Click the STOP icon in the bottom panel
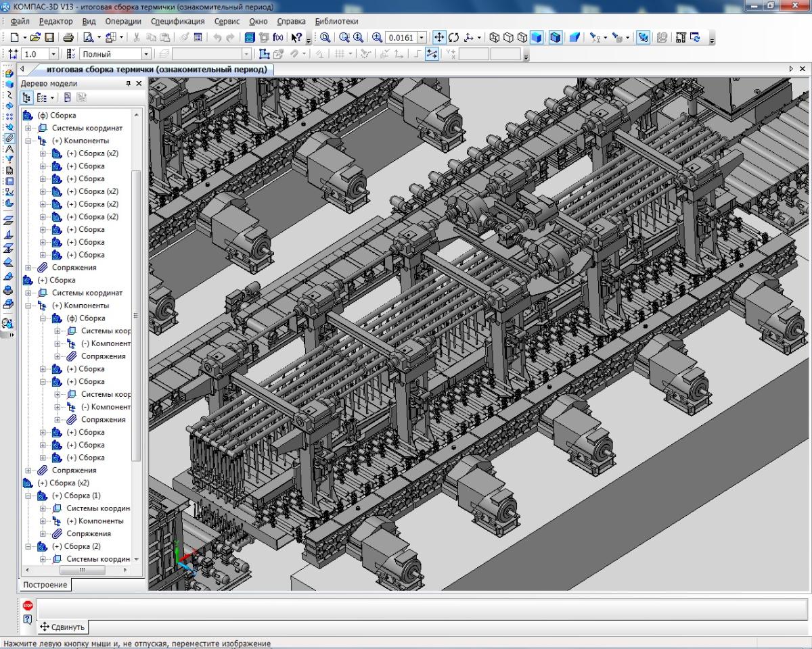 coord(28,606)
